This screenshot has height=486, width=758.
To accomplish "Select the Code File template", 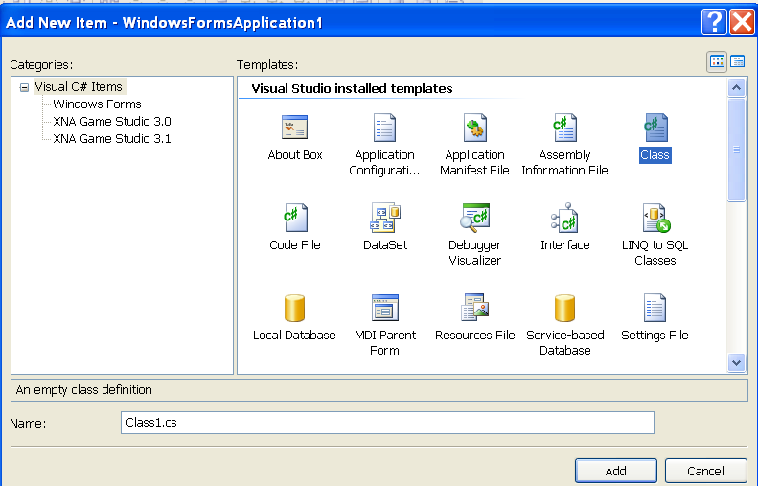I will [x=295, y=218].
